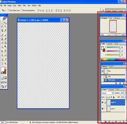Select the Blur tool
This screenshot has width=127, height=124.
[2, 46]
